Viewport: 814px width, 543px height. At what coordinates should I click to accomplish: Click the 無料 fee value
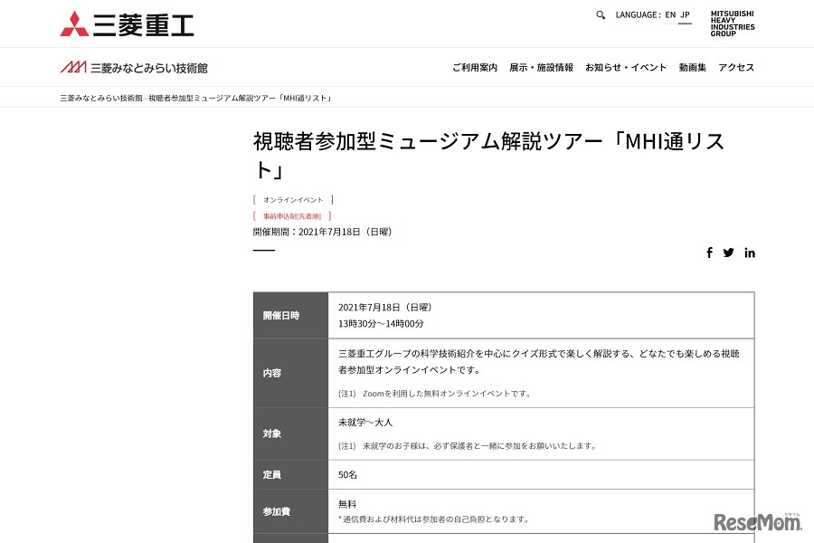tap(347, 503)
